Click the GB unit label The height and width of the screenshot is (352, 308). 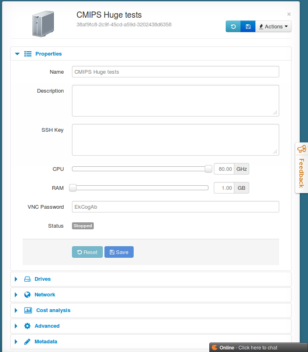pyautogui.click(x=242, y=188)
